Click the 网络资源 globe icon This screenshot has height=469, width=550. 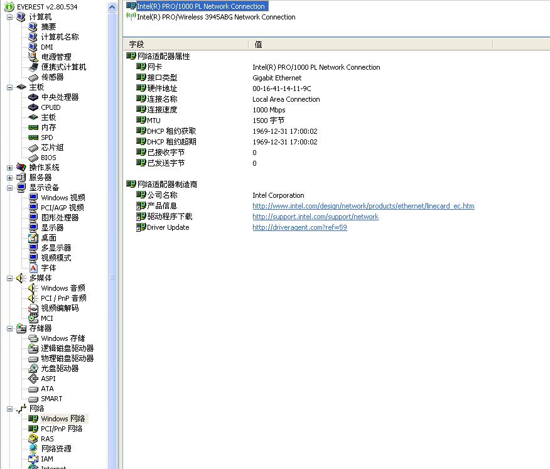pyautogui.click(x=33, y=449)
